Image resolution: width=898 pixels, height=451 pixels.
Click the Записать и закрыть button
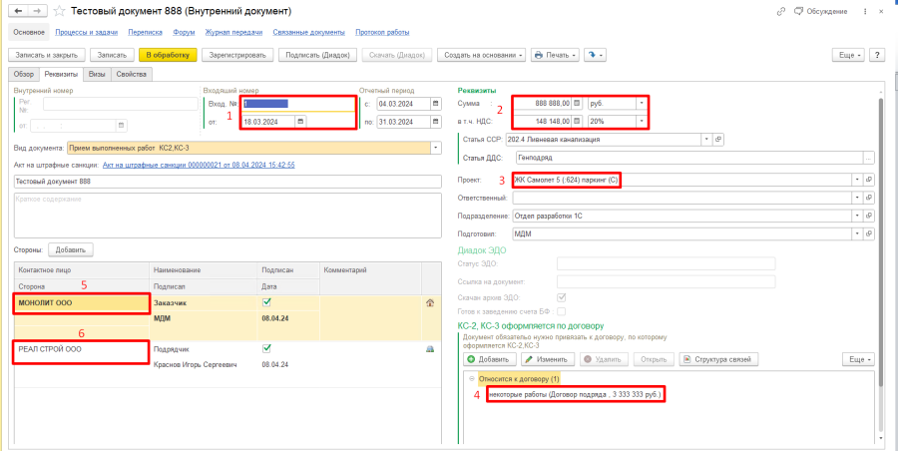44,55
